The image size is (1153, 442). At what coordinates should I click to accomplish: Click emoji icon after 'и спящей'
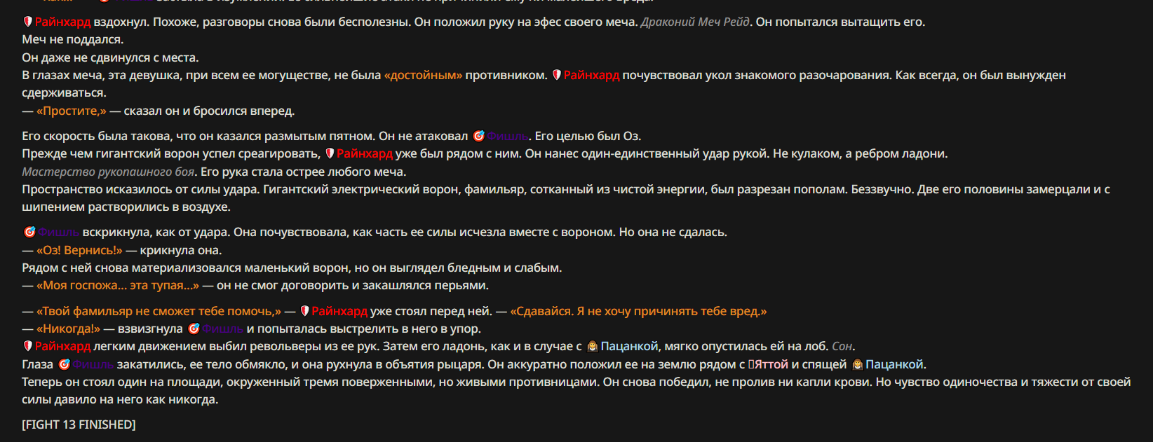(x=857, y=364)
